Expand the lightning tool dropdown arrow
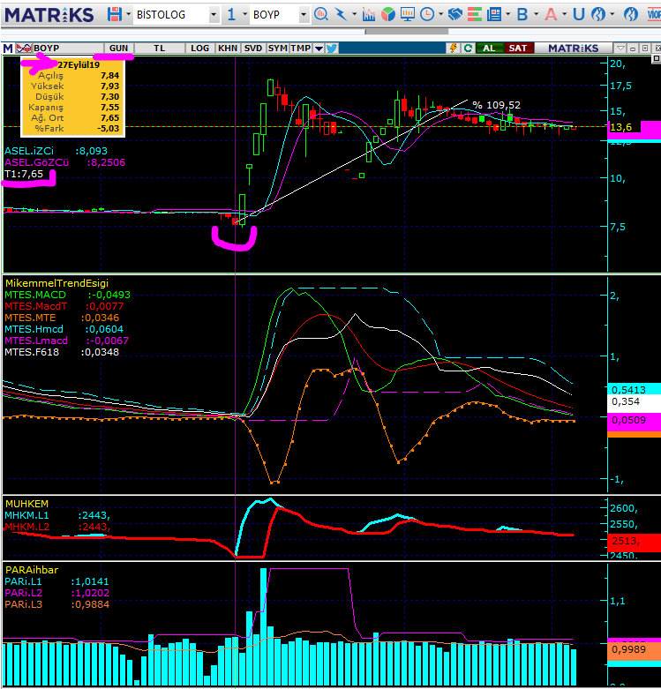The height and width of the screenshot is (689, 661). pos(354,14)
